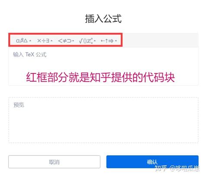This screenshot has width=205, height=177.
Task: Expand the triangle arrow beside <≠⊃
Action: pyautogui.click(x=73, y=41)
